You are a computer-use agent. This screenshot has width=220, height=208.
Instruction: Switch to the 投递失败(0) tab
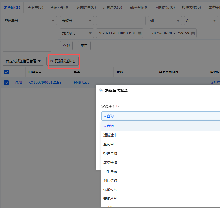click(x=191, y=7)
